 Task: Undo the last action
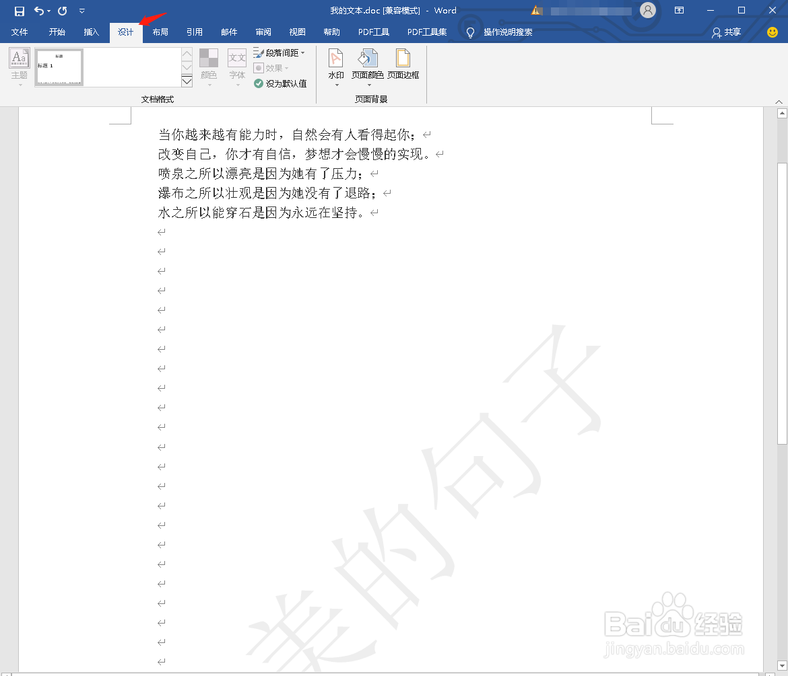[38, 10]
